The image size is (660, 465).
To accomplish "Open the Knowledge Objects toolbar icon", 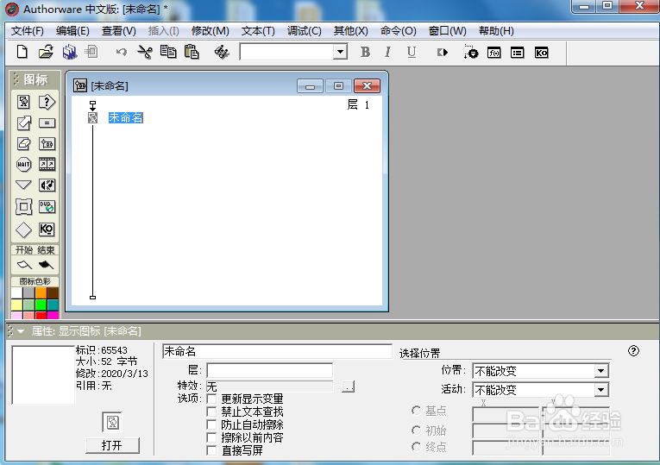I will pyautogui.click(x=541, y=53).
